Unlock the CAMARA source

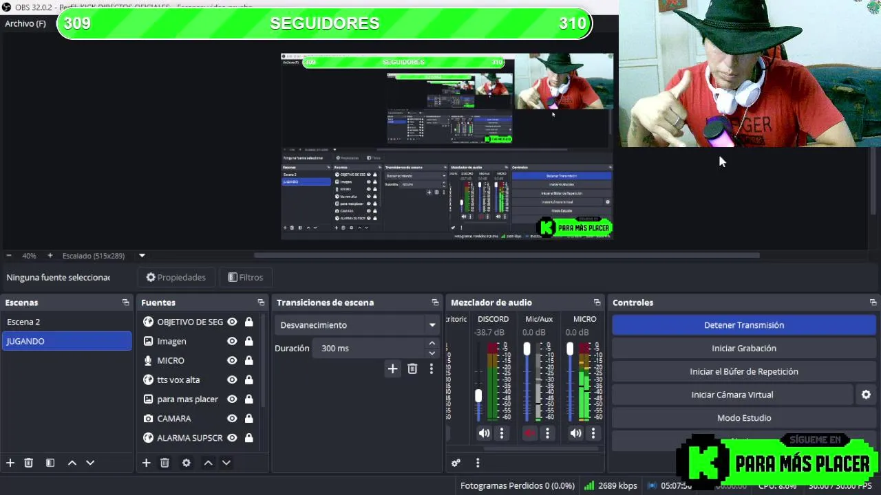(248, 418)
